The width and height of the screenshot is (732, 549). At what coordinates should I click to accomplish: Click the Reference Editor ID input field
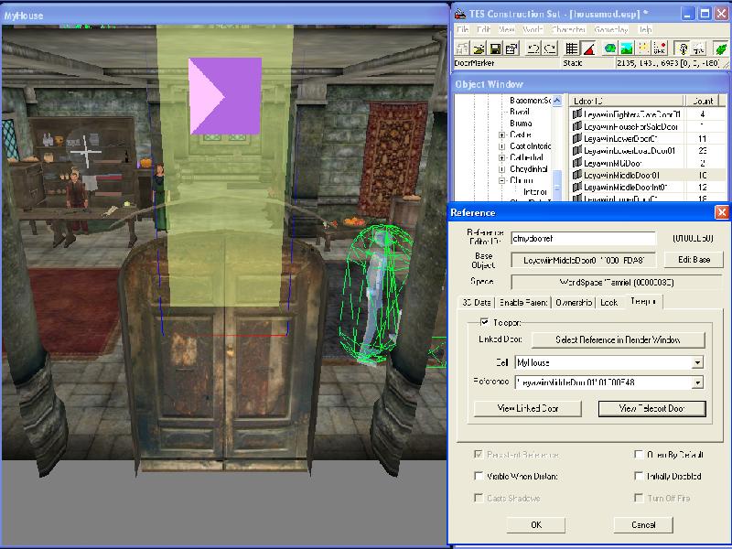pyautogui.click(x=583, y=238)
